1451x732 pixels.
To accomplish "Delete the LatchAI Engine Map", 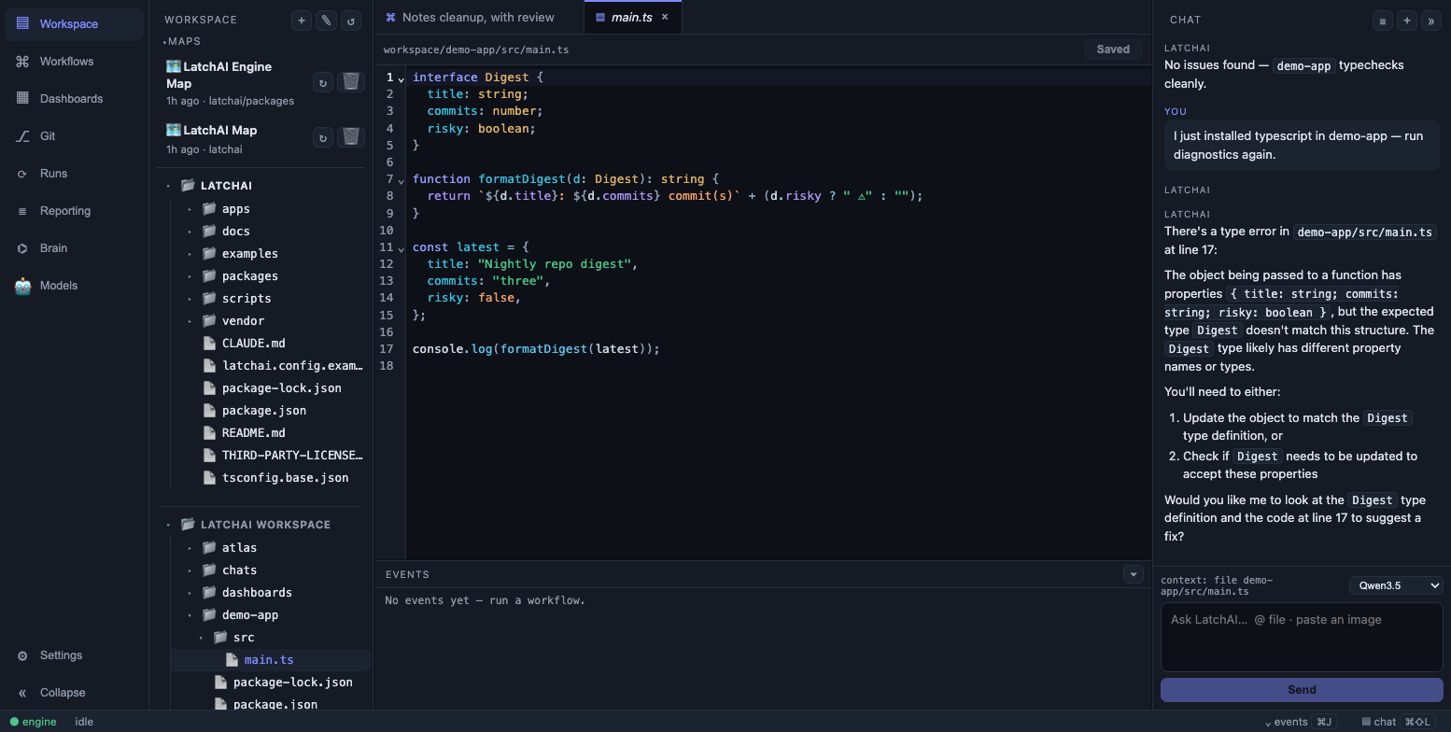I will (350, 82).
